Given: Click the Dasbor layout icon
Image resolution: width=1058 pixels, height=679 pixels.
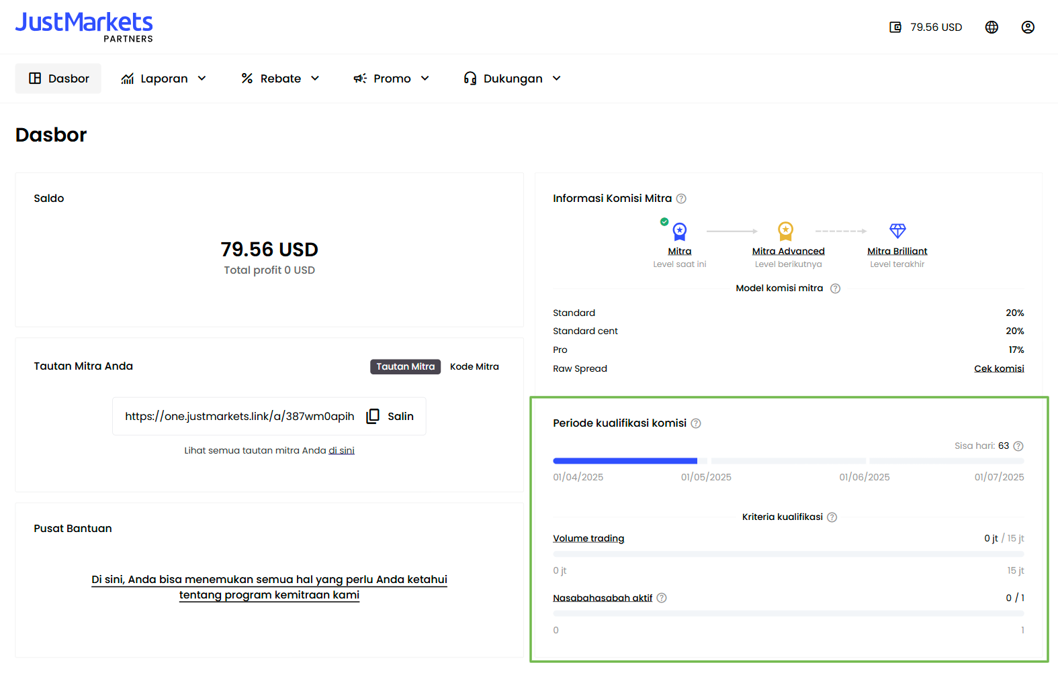Looking at the screenshot, I should (x=35, y=79).
